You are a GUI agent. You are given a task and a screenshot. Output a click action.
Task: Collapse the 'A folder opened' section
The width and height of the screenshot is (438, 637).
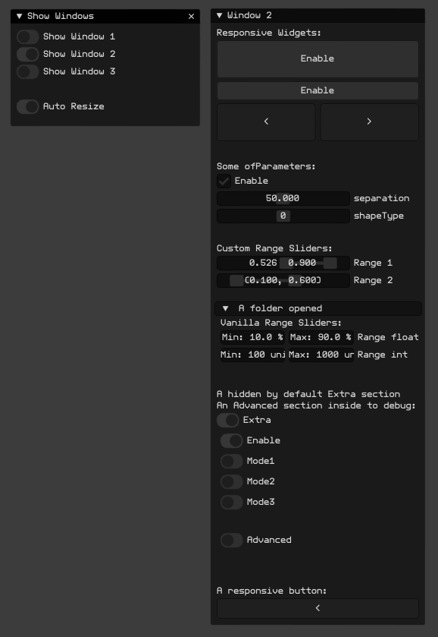pyautogui.click(x=318, y=308)
